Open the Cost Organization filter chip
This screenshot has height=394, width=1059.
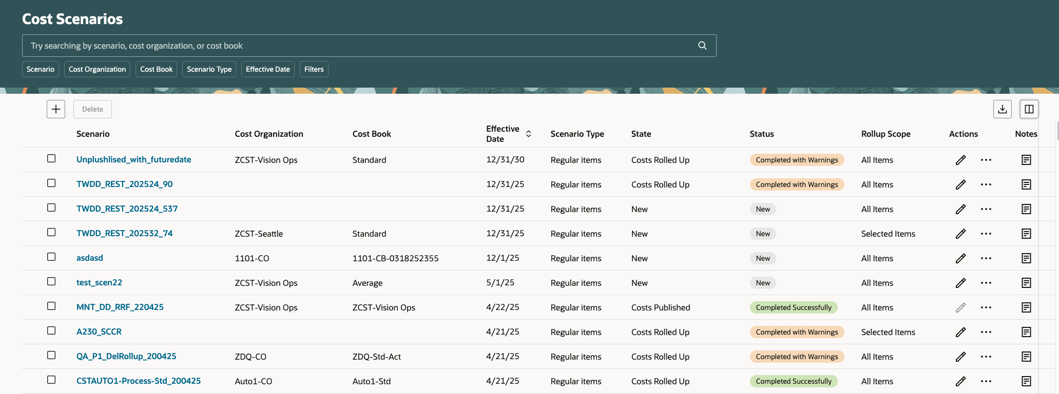click(x=97, y=69)
